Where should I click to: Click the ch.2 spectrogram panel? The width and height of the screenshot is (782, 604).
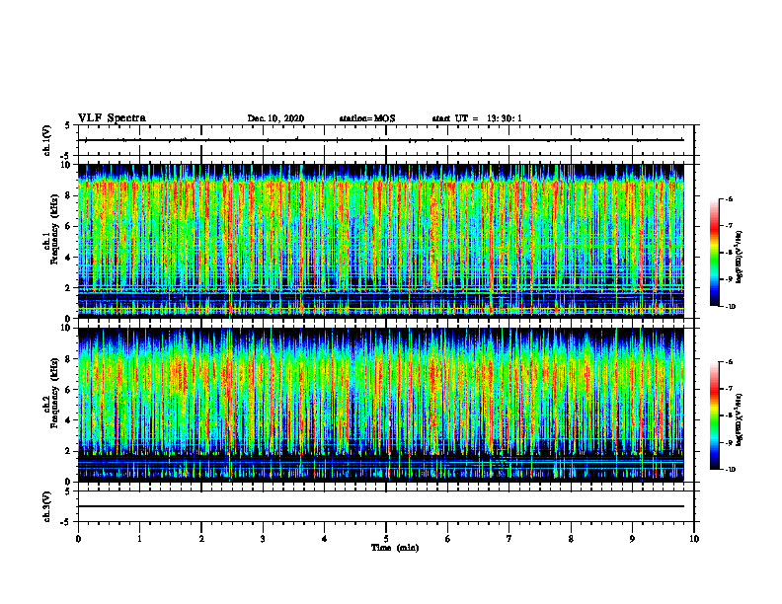tap(381, 405)
